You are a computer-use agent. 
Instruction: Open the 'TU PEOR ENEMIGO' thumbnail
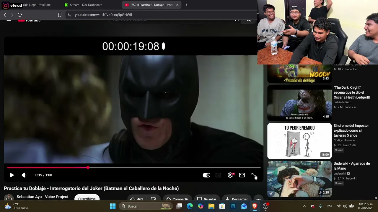299,141
